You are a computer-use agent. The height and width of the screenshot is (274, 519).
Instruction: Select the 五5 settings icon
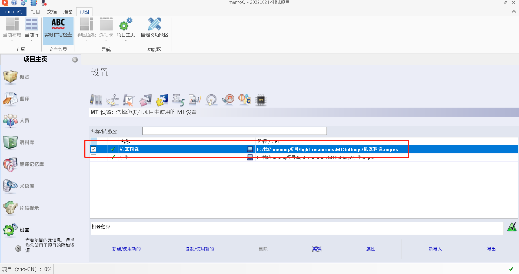pyautogui.click(x=178, y=100)
